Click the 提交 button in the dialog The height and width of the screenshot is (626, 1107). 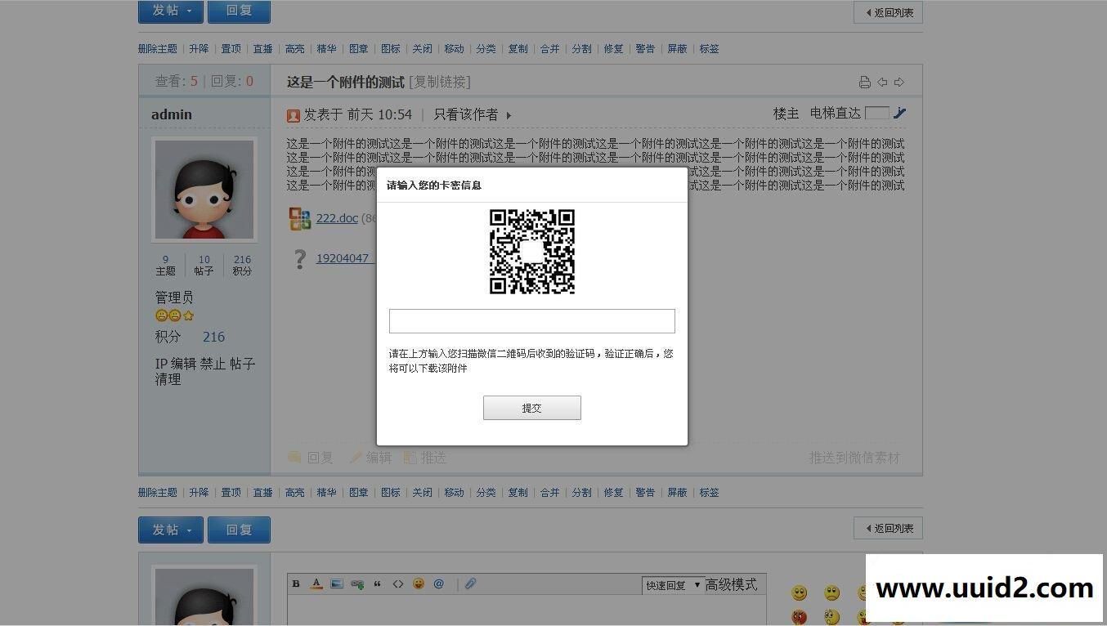coord(531,408)
